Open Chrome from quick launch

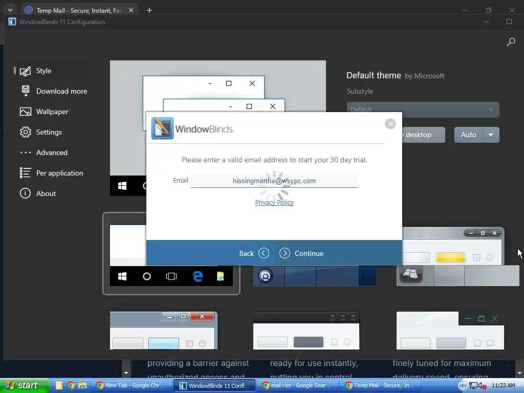(71, 385)
